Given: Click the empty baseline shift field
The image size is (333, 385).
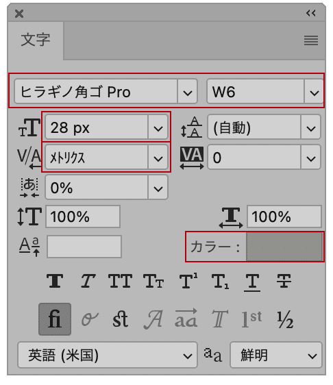Looking at the screenshot, I should pos(84,247).
